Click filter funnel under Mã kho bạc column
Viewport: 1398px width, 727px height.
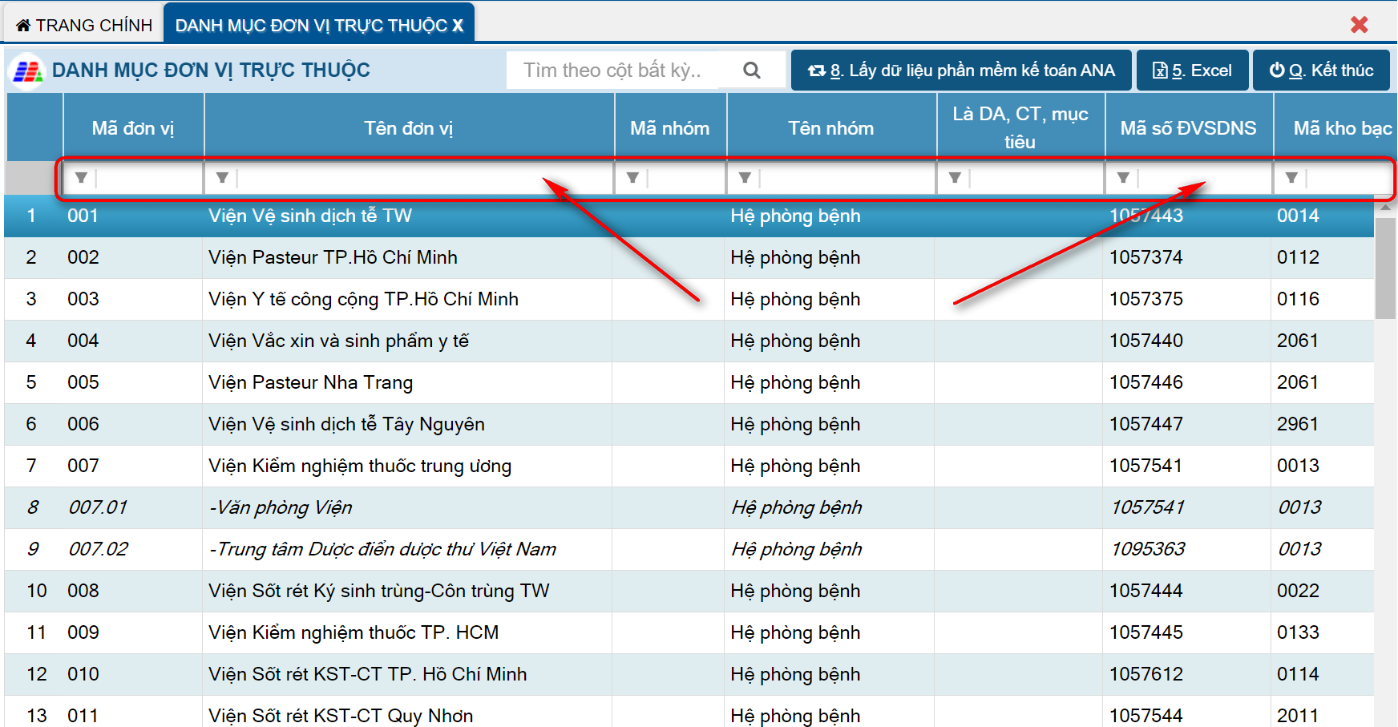pyautogui.click(x=1291, y=178)
